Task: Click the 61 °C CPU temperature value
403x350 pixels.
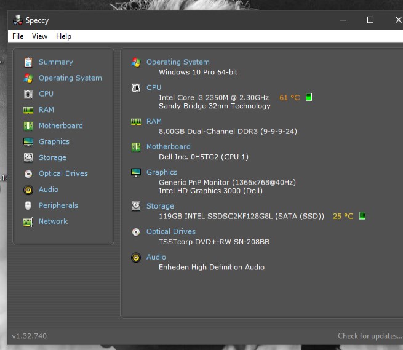Action: pos(290,98)
